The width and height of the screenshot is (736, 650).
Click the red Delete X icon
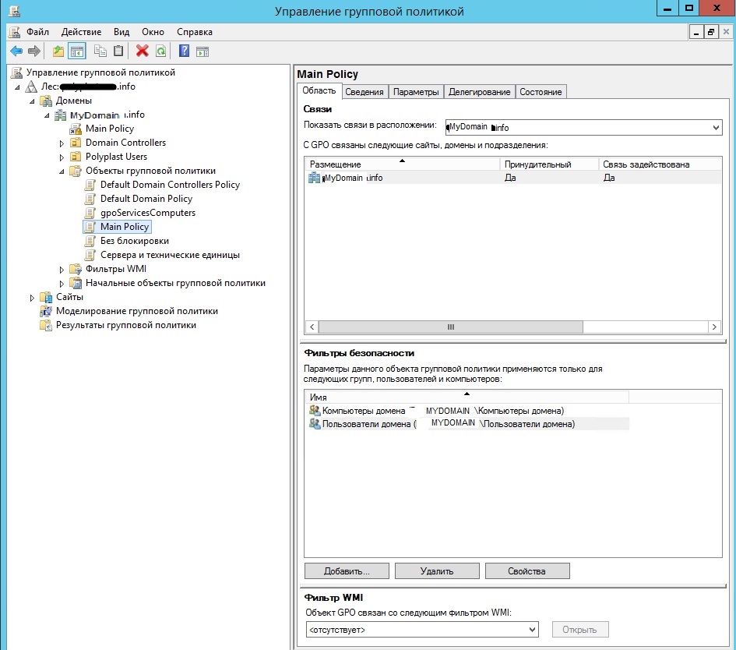coord(143,51)
